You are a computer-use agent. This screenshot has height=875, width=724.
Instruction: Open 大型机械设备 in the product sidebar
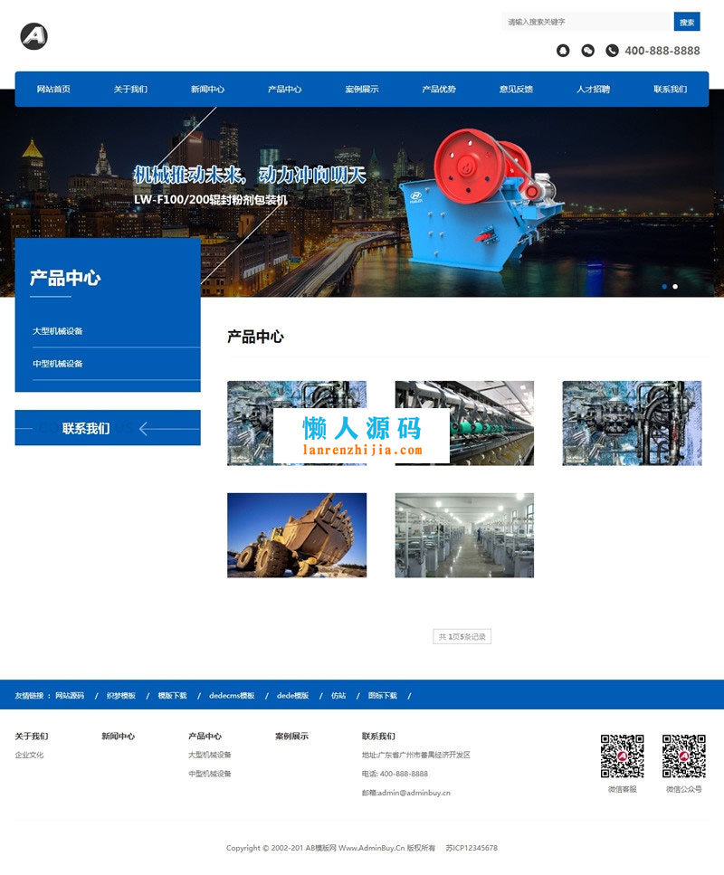[60, 331]
